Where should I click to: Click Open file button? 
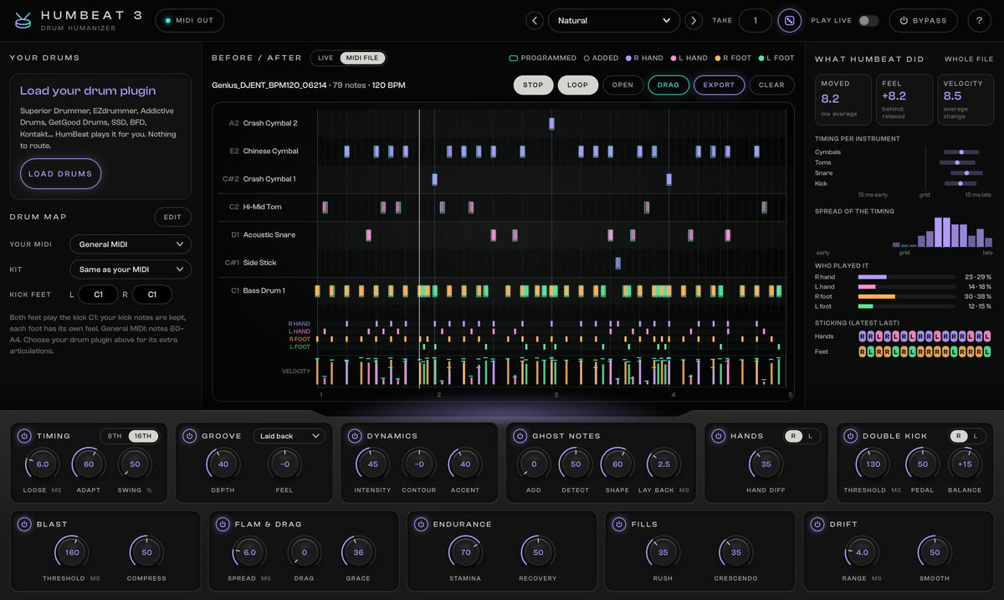[x=622, y=85]
